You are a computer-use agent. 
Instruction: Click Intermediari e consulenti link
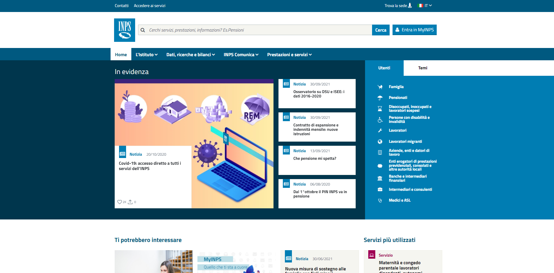410,190
